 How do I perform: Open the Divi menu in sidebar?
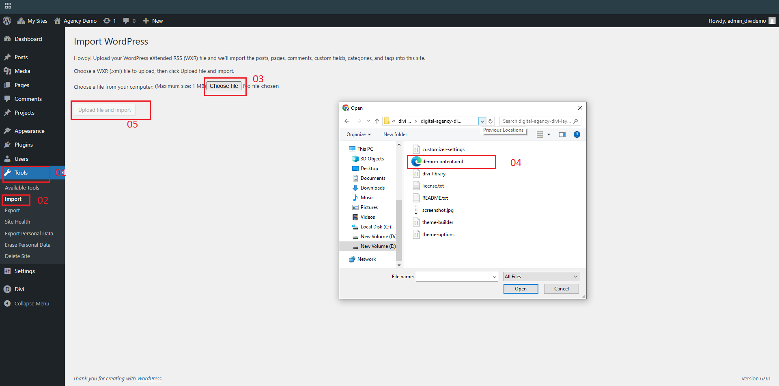click(x=19, y=289)
